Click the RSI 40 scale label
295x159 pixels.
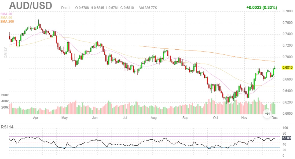(284, 144)
